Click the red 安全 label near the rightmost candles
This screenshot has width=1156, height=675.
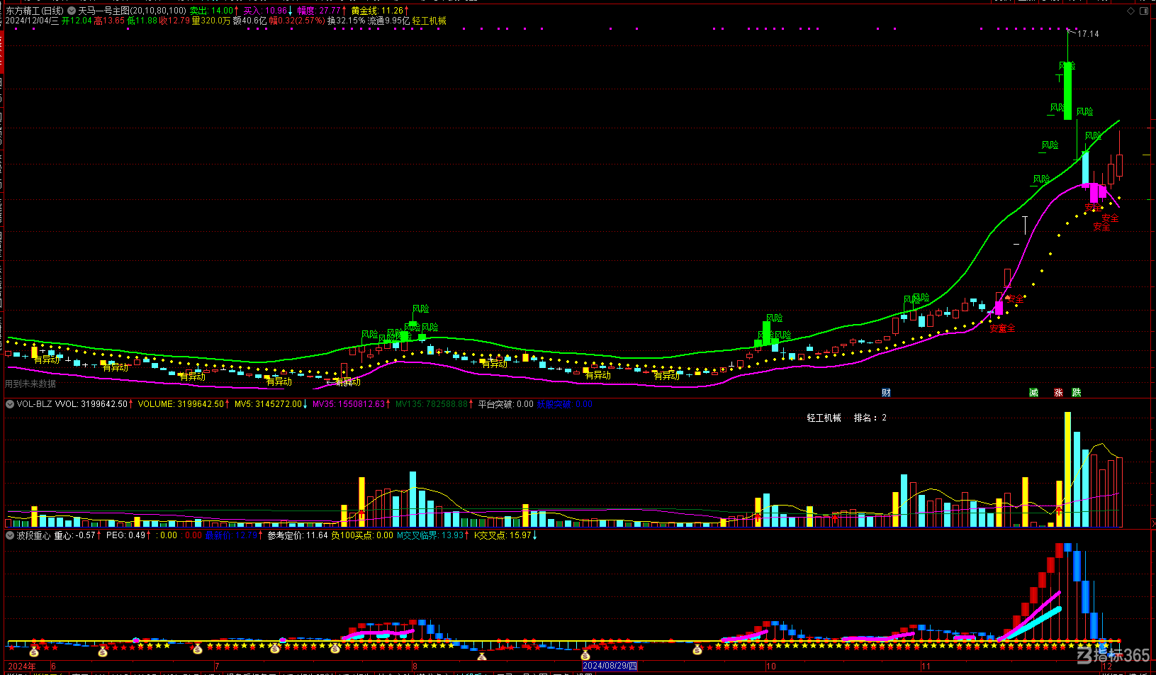click(x=1110, y=218)
